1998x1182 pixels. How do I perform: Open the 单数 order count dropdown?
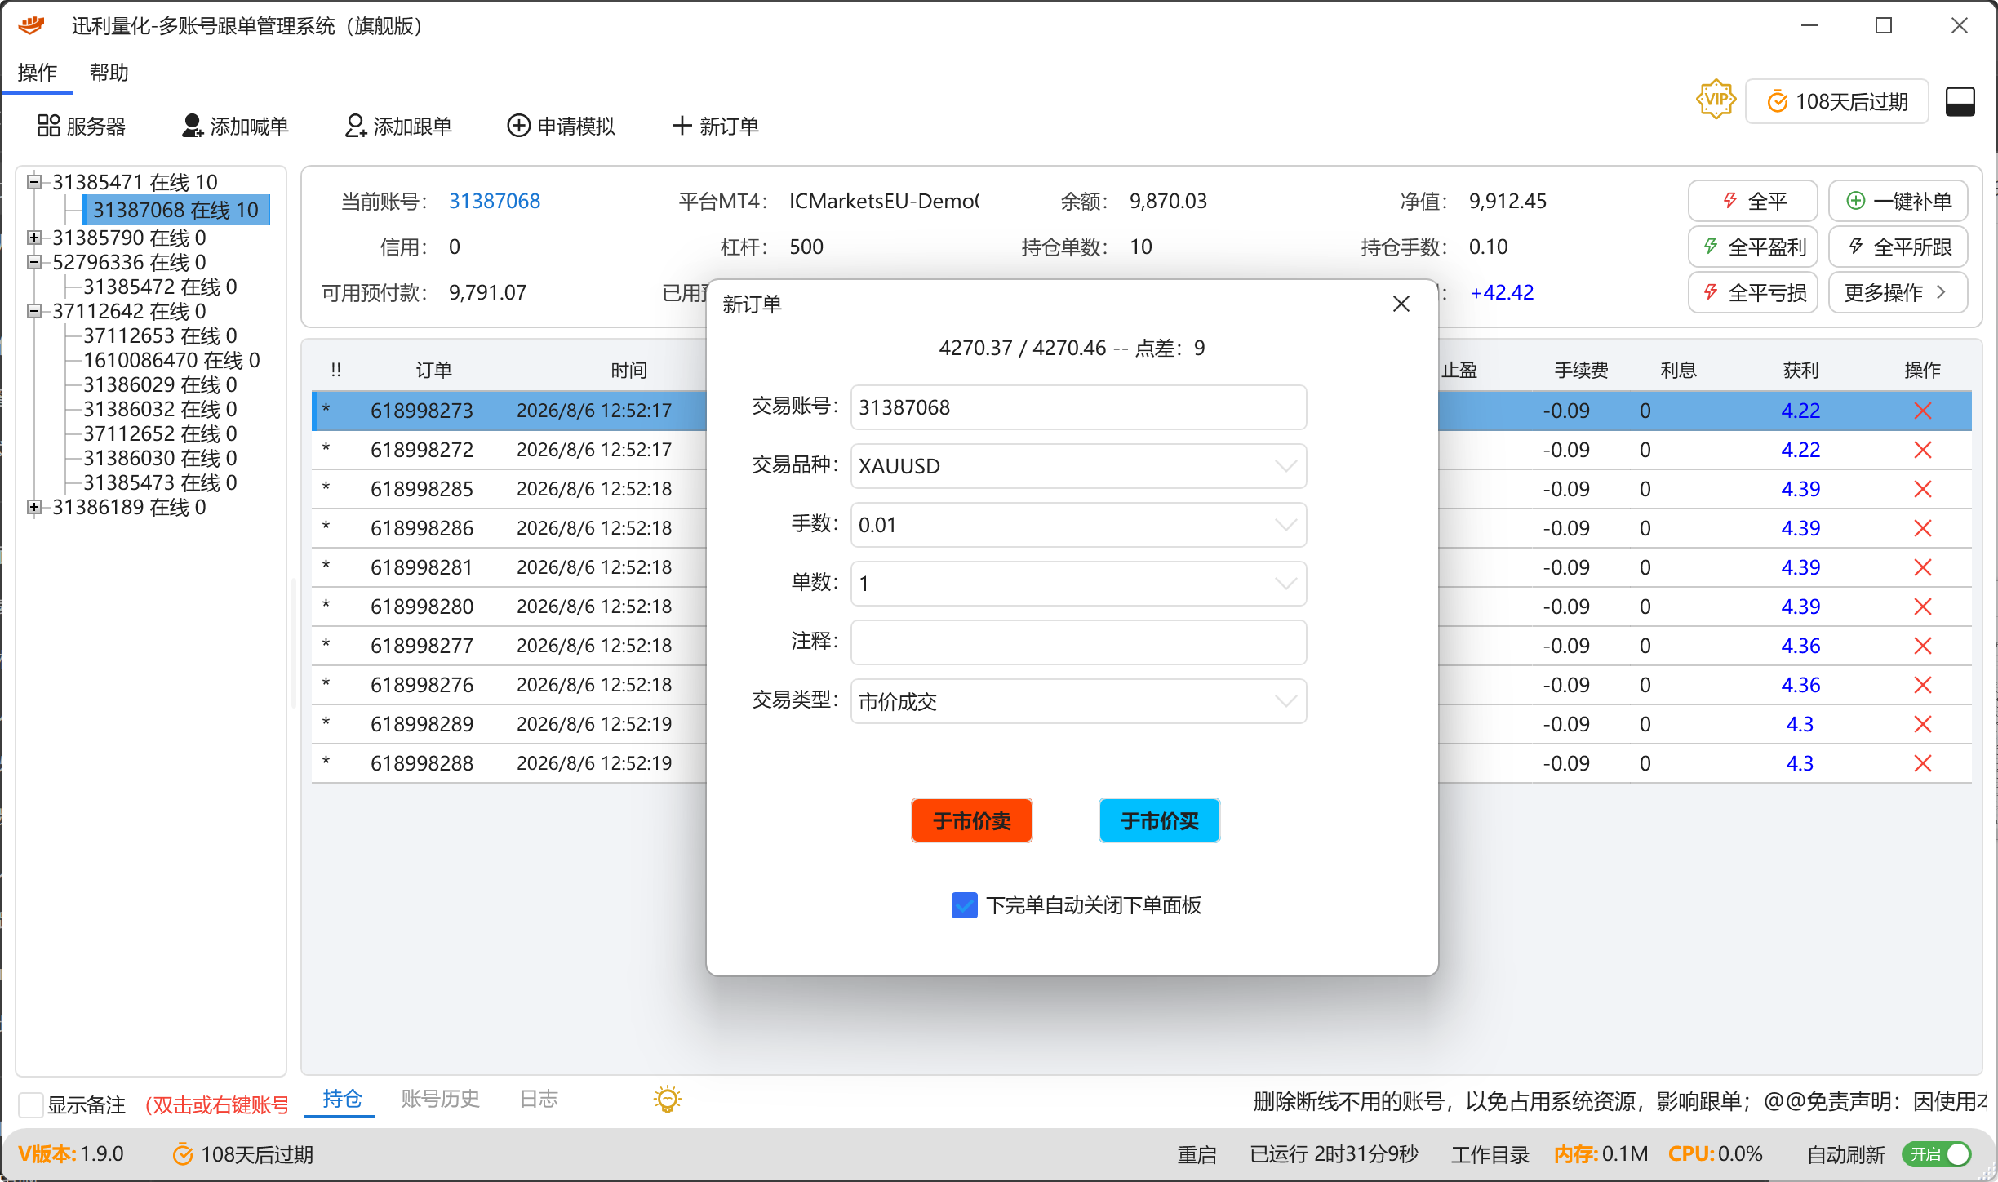click(x=1078, y=584)
